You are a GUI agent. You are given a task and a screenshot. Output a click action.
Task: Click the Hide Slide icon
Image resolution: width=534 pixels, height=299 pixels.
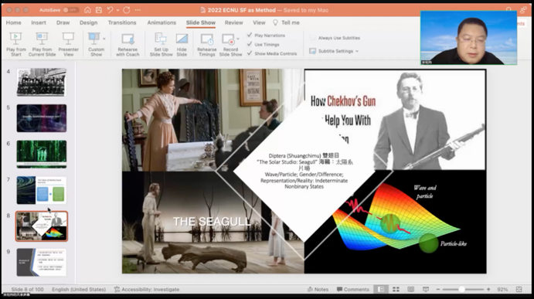pos(182,39)
